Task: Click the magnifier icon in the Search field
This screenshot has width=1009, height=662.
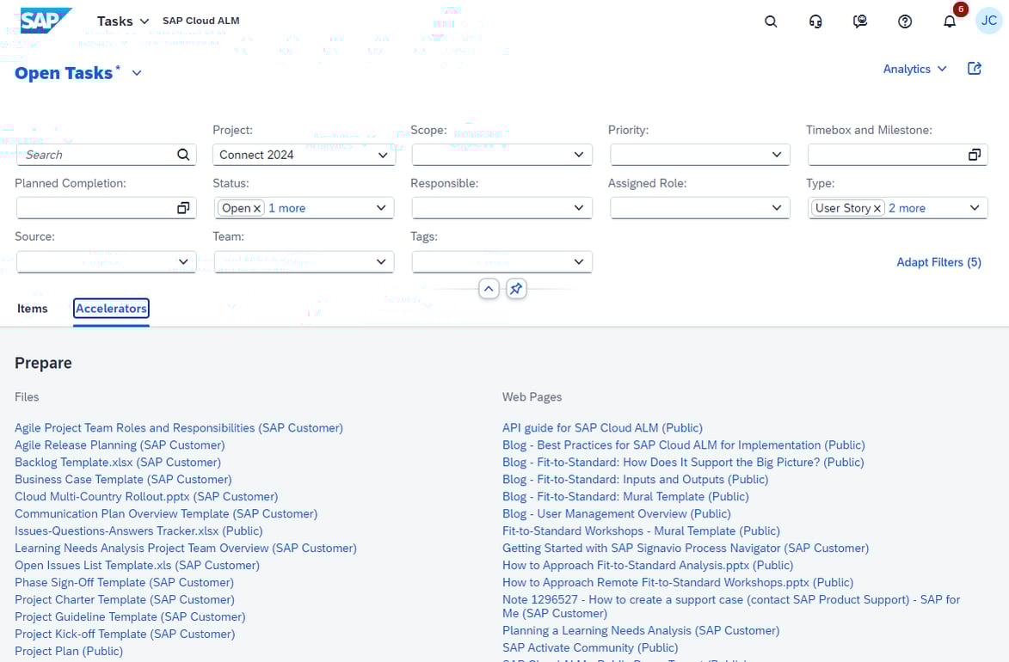Action: [183, 155]
